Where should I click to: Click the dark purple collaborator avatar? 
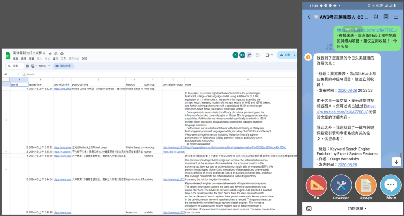(242, 55)
